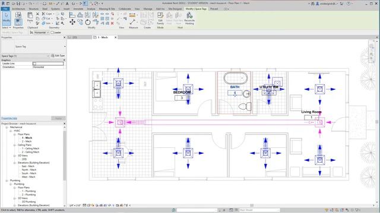Viewport: 380px width, 213px height.
Task: Select the Living Room space tag
Action: tap(311, 115)
